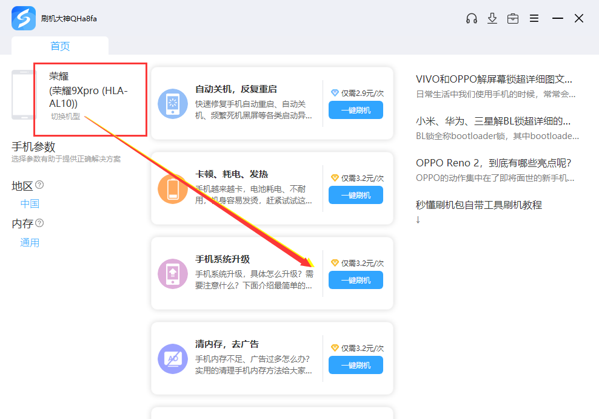Click the description starting 手机内存不足

(253, 364)
